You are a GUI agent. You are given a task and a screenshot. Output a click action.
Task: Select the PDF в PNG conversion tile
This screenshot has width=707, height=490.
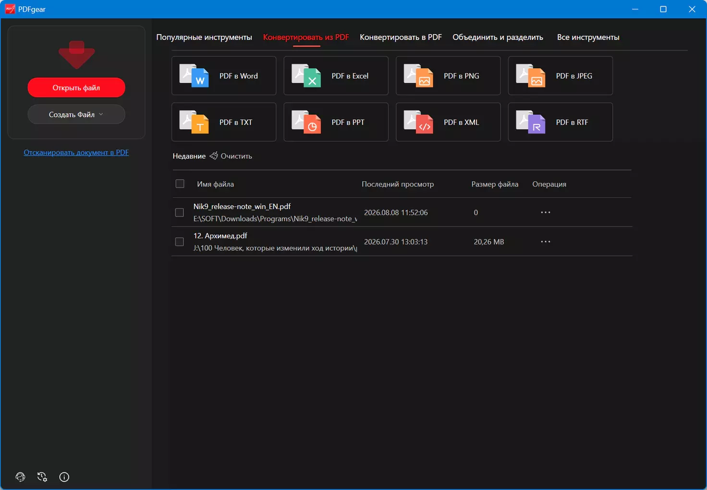point(448,76)
